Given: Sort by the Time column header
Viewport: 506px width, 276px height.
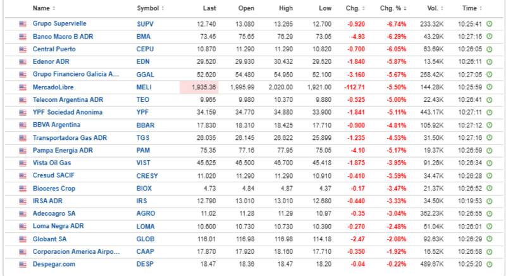Looking at the screenshot, I should [x=471, y=8].
